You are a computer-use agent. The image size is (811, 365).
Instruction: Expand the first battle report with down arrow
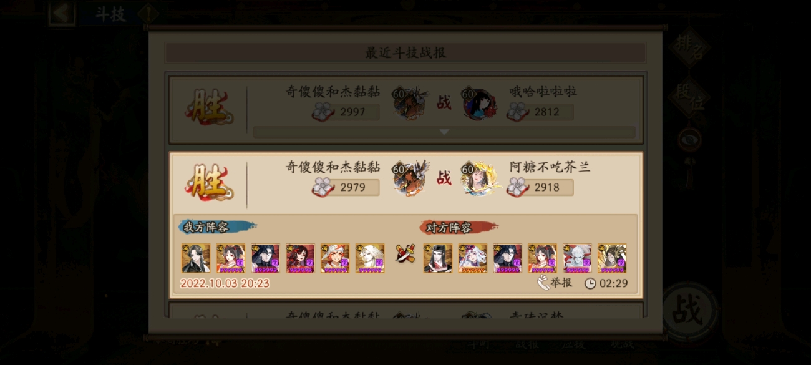(444, 132)
